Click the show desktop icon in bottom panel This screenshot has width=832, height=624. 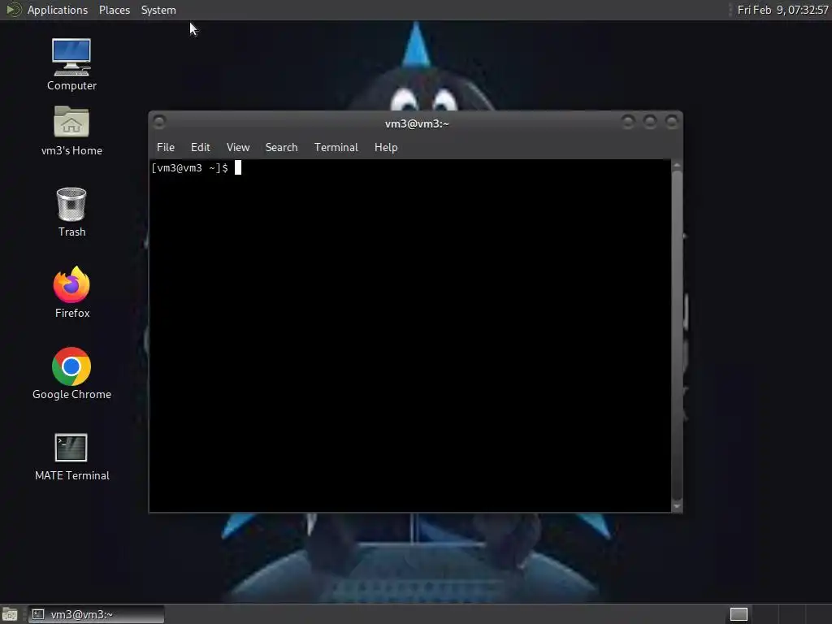point(10,614)
